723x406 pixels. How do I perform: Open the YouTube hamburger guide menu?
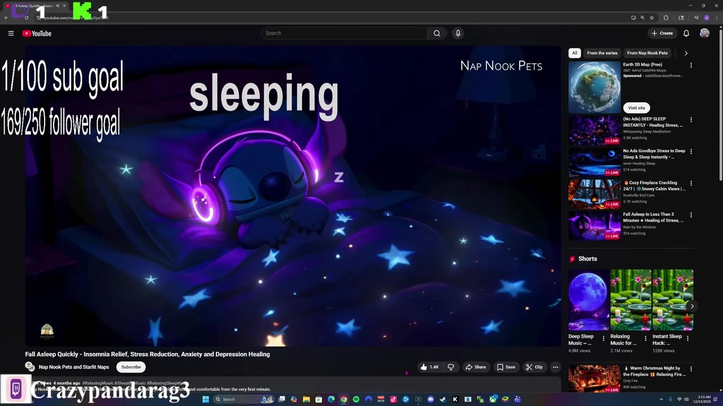[11, 33]
